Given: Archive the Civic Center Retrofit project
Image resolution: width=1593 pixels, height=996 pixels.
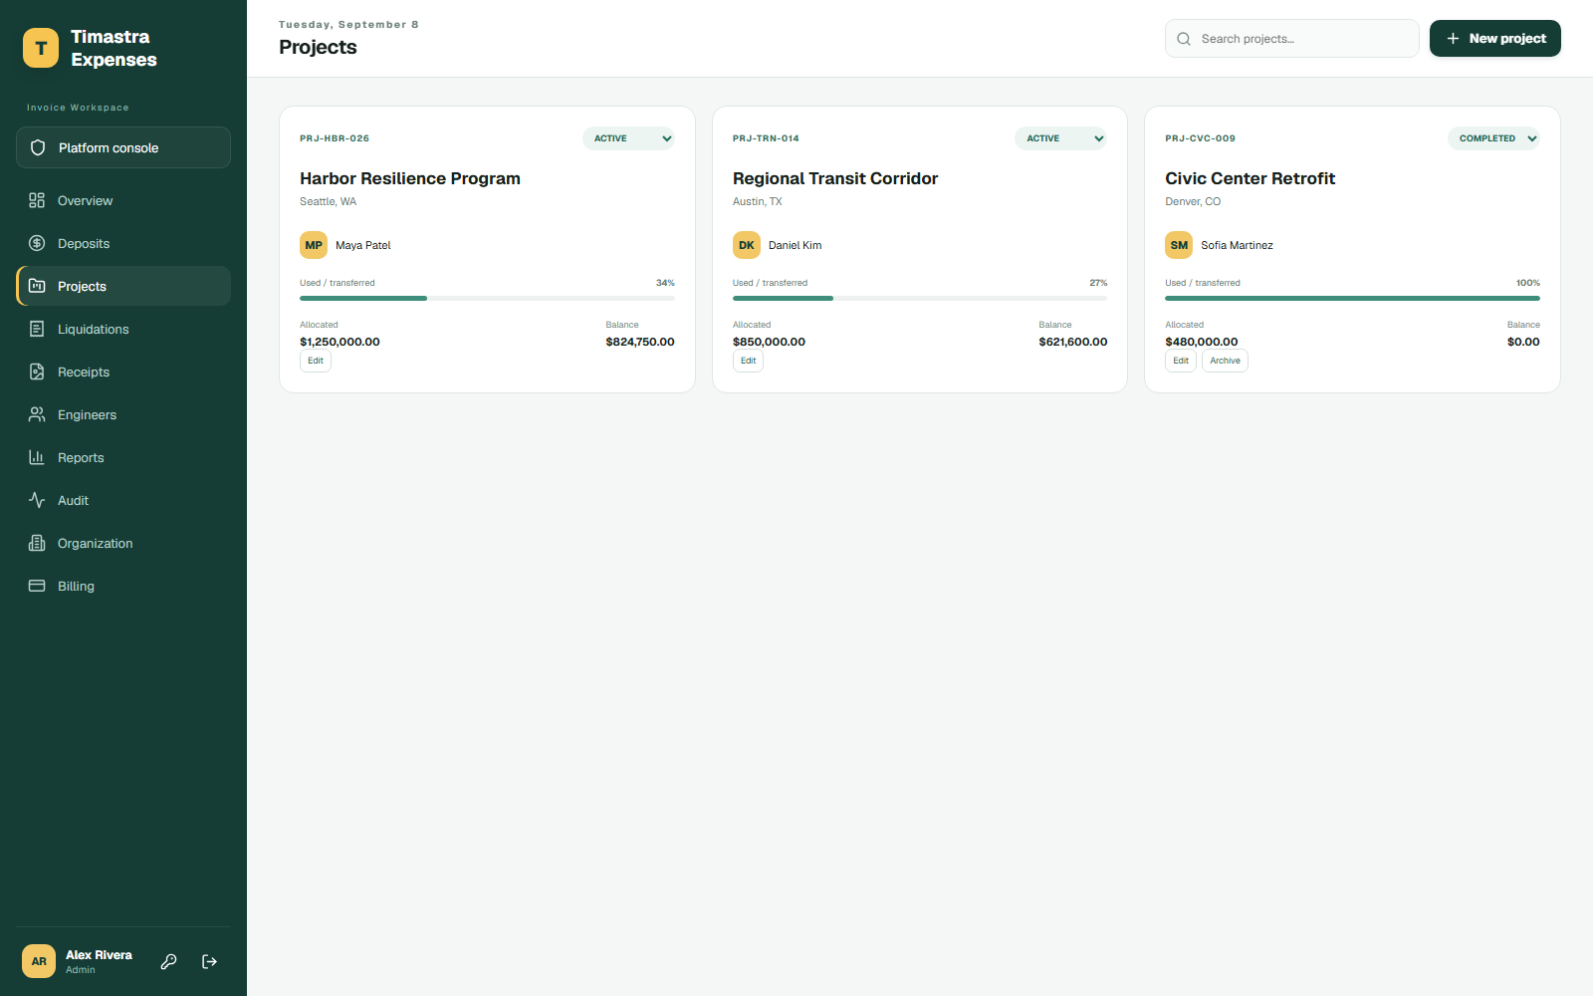Looking at the screenshot, I should [1225, 361].
